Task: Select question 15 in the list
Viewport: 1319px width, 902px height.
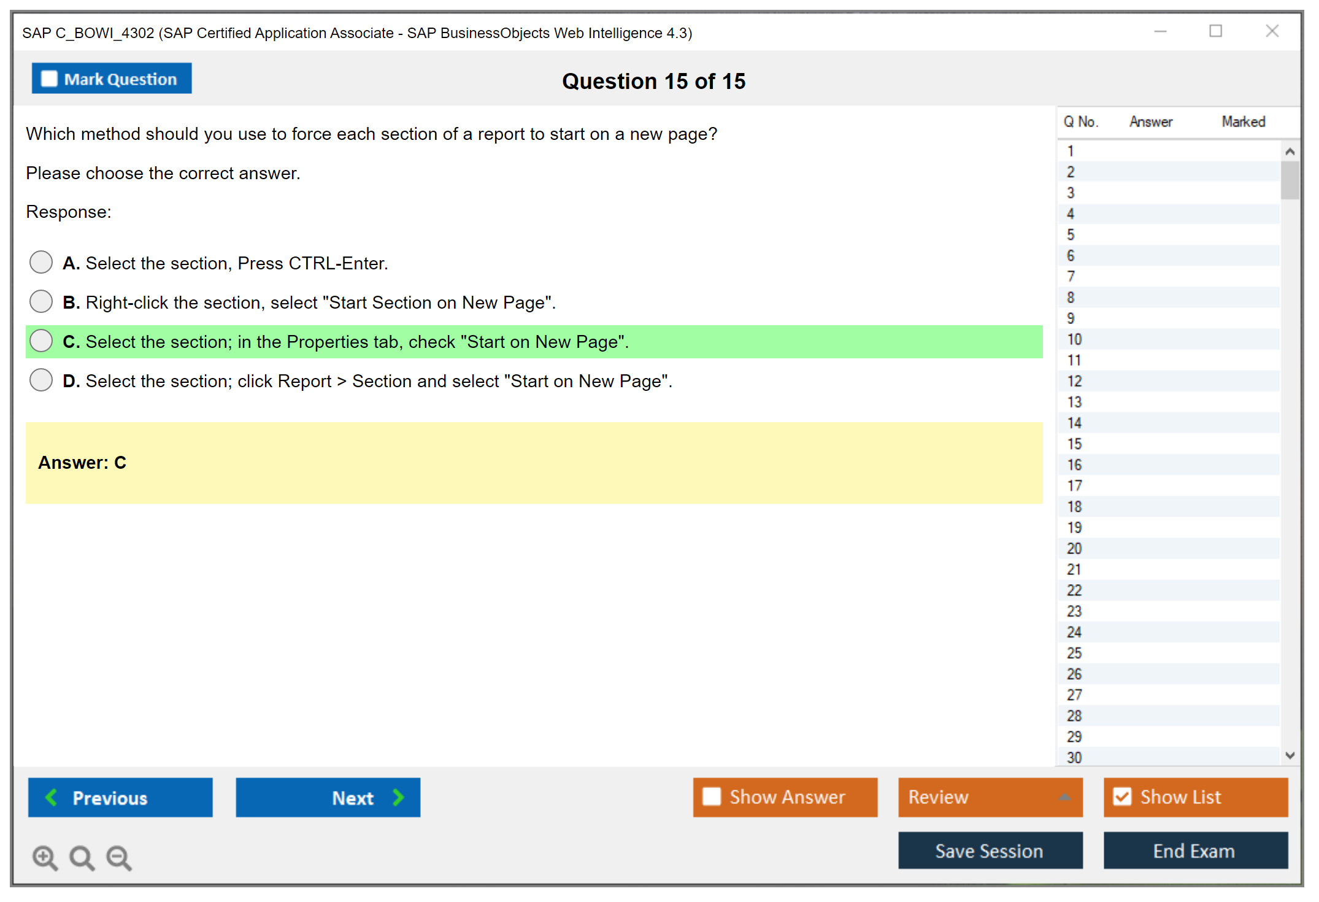Action: (x=1074, y=444)
